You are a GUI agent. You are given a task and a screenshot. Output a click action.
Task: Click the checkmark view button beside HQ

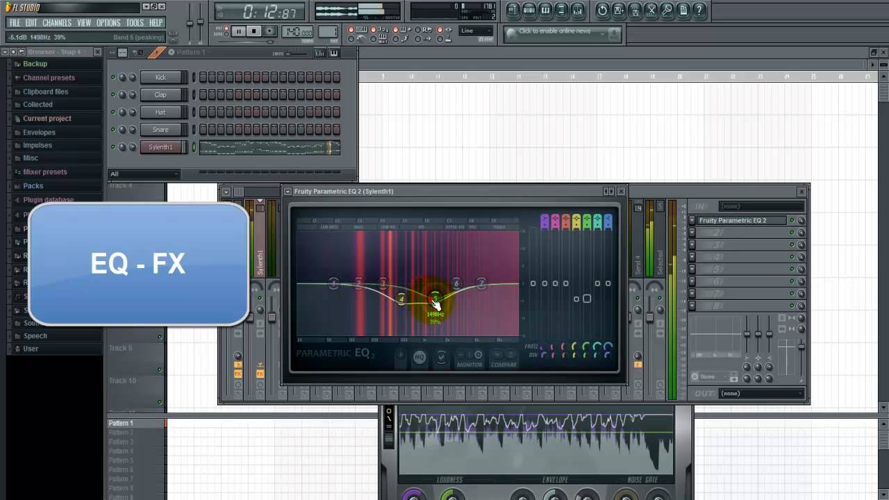[x=440, y=358]
